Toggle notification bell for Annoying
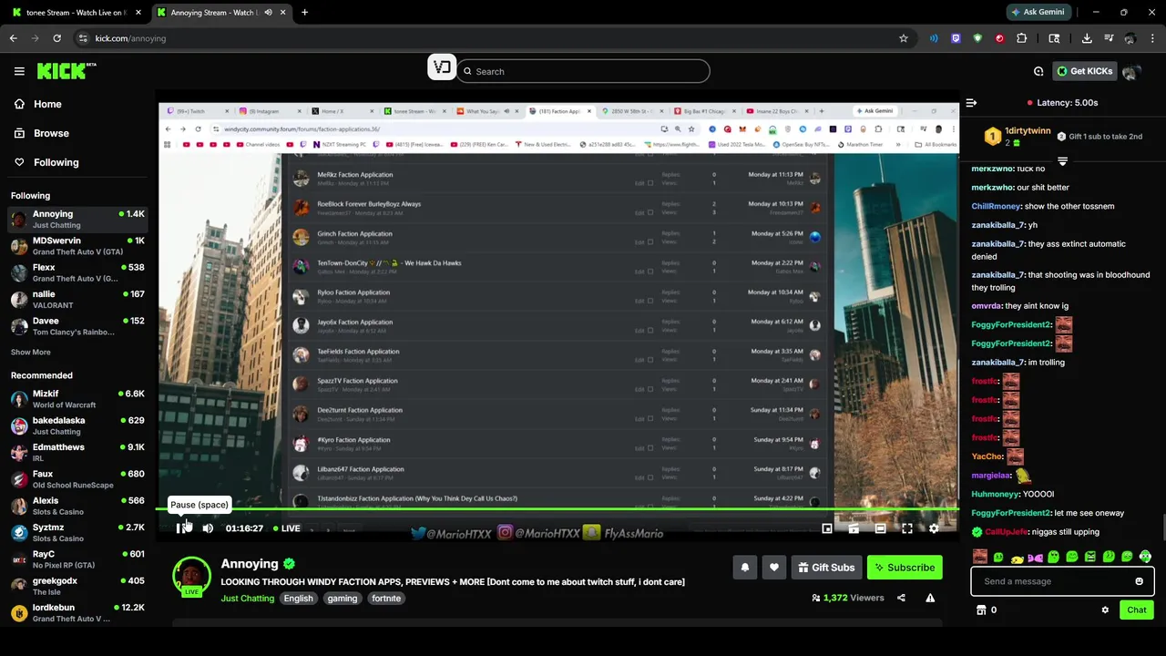 (745, 568)
